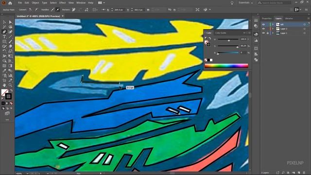Select the Line Segment tool

pos(10,37)
